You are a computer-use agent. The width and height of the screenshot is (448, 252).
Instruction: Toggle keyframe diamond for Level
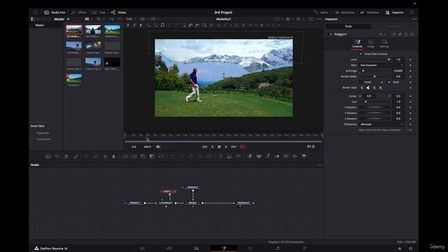411,59
